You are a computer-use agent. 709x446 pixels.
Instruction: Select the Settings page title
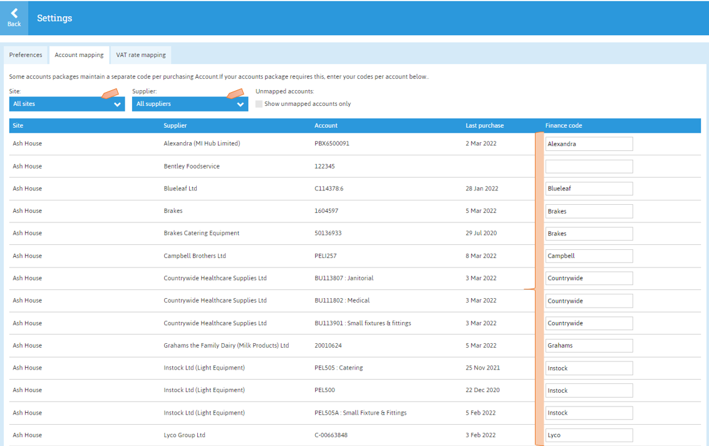pyautogui.click(x=54, y=18)
